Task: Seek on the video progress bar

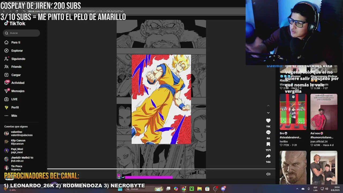Action: 161,169
